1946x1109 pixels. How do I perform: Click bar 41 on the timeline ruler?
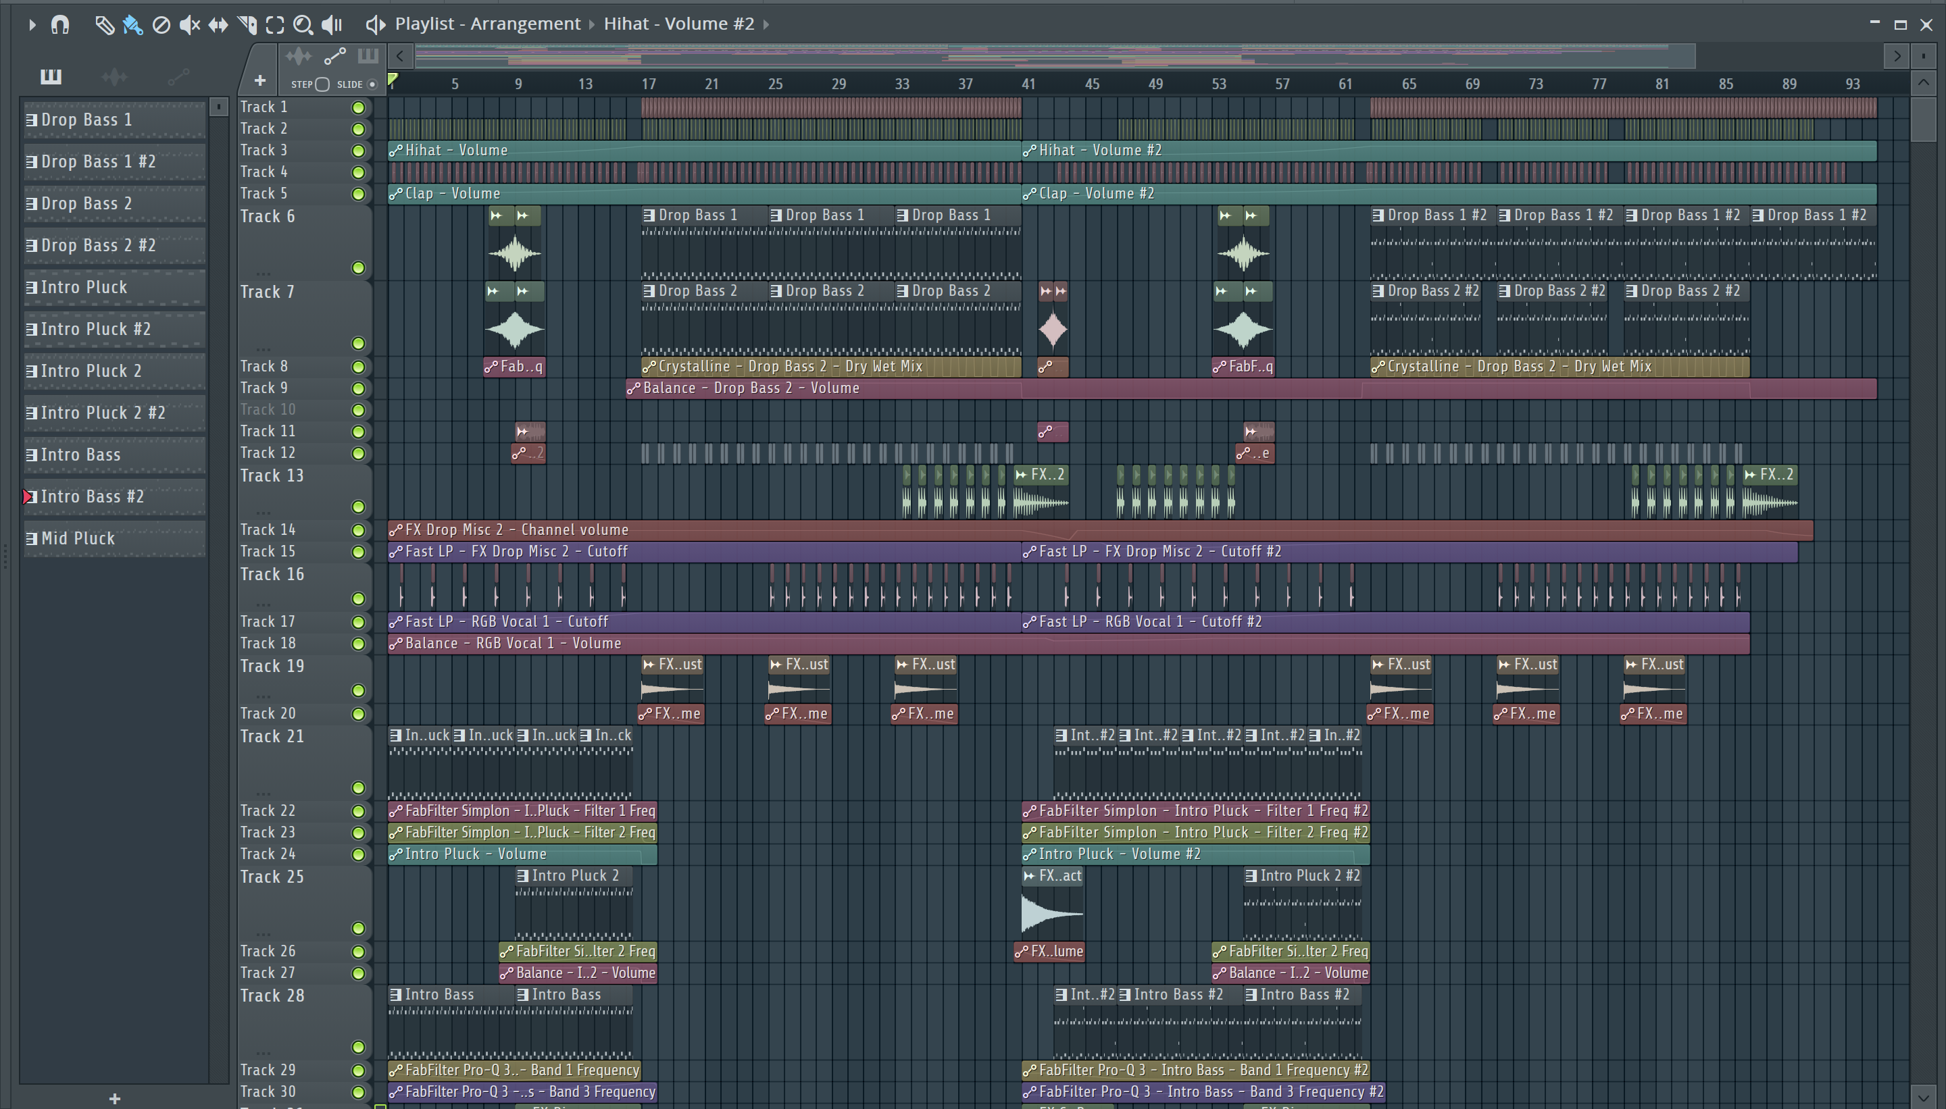1028,84
